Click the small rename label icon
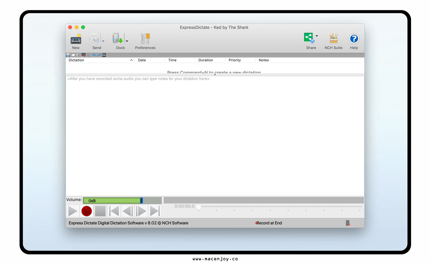 point(73,55)
